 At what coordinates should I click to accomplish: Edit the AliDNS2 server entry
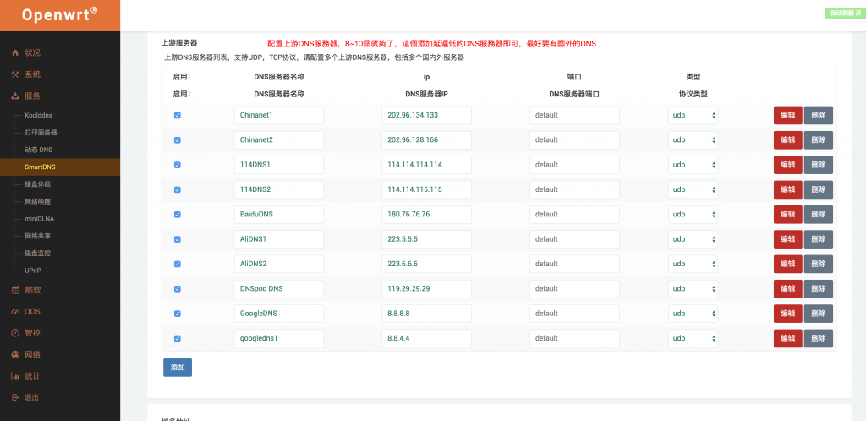(787, 264)
